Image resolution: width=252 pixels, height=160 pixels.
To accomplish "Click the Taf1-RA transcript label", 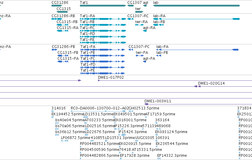I will pos(87,16).
